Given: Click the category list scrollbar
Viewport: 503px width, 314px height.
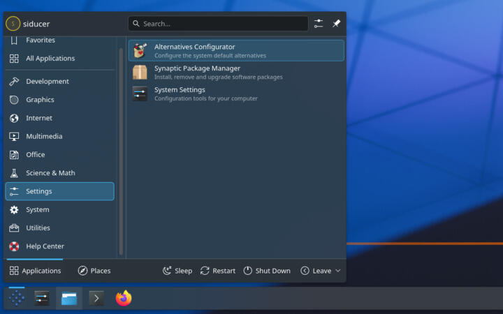Looking at the screenshot, I should 121,151.
